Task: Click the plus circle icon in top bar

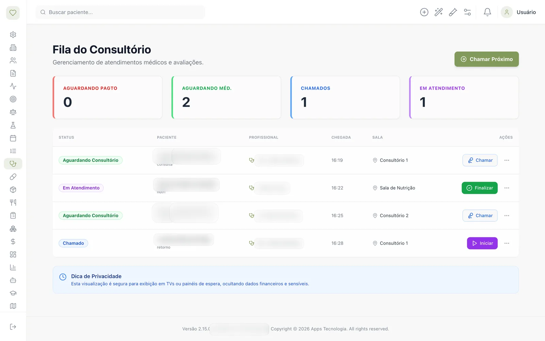Action: 424,12
